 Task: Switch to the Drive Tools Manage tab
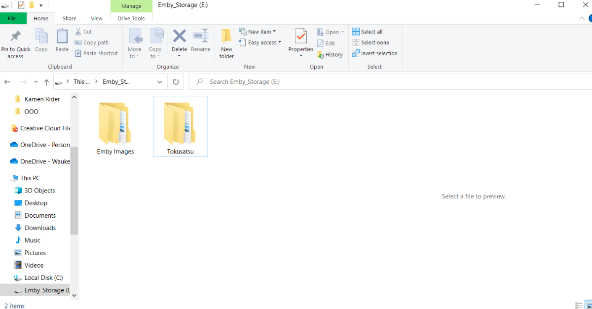[x=131, y=5]
